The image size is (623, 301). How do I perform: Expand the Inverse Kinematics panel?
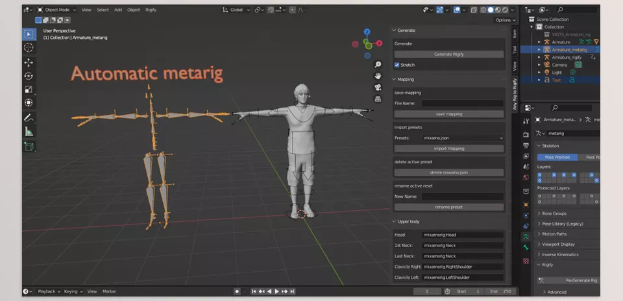(x=561, y=255)
